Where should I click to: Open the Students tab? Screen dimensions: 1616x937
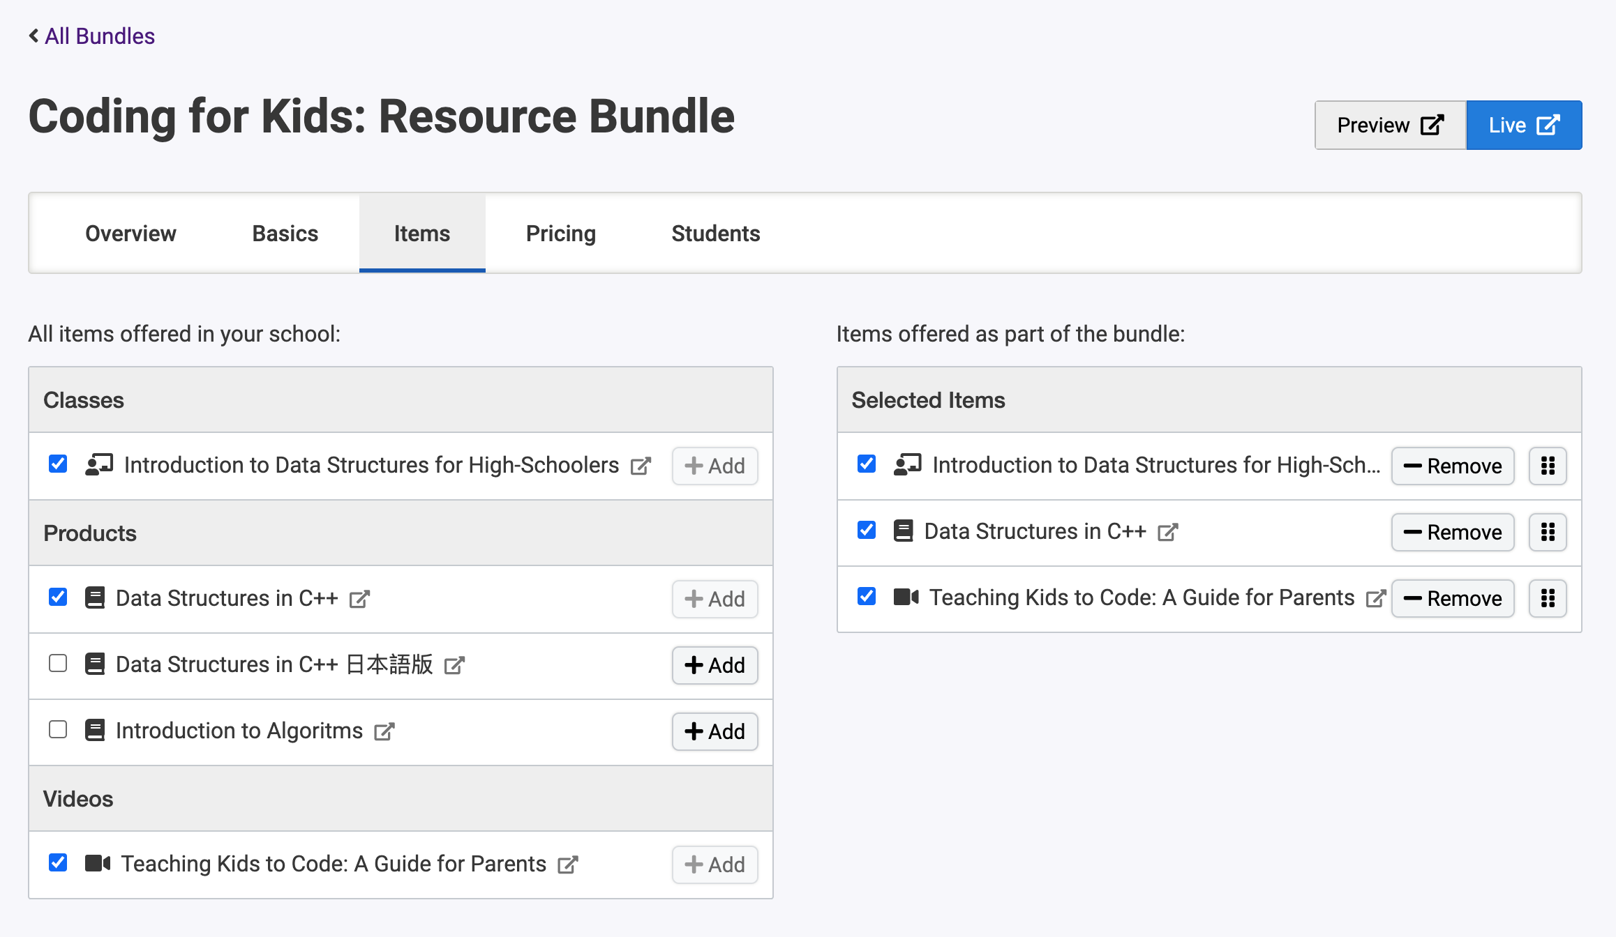tap(715, 233)
